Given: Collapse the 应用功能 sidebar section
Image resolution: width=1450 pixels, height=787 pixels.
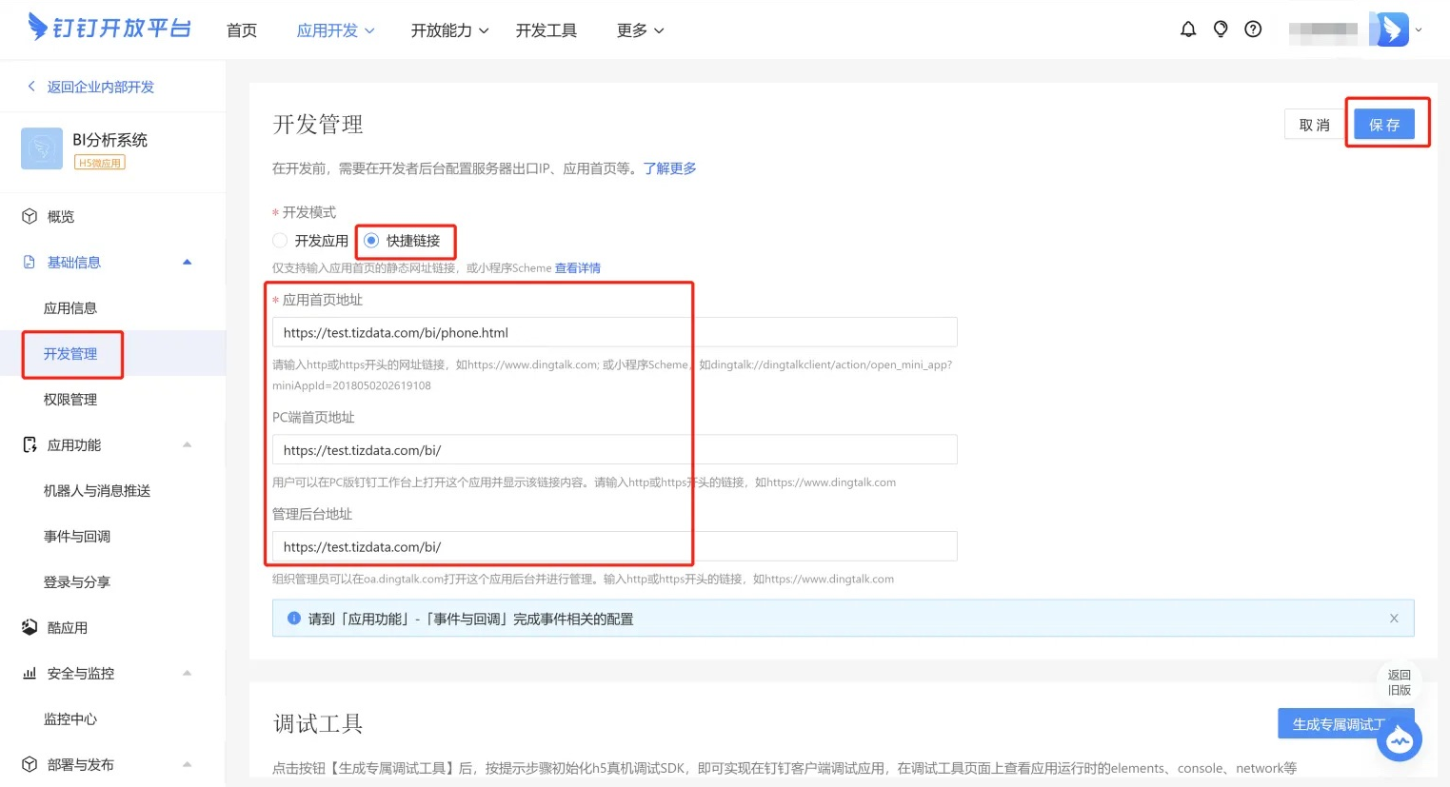Looking at the screenshot, I should 187,445.
